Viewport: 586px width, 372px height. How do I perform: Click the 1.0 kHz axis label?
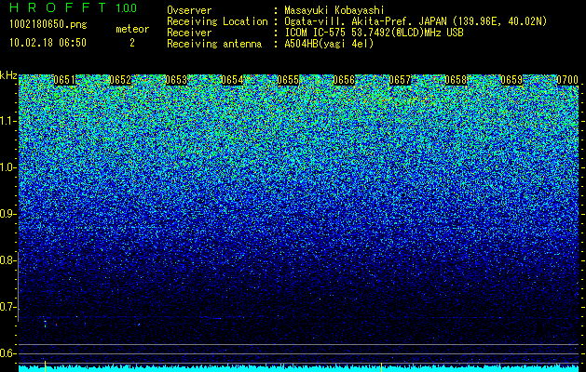click(x=7, y=168)
